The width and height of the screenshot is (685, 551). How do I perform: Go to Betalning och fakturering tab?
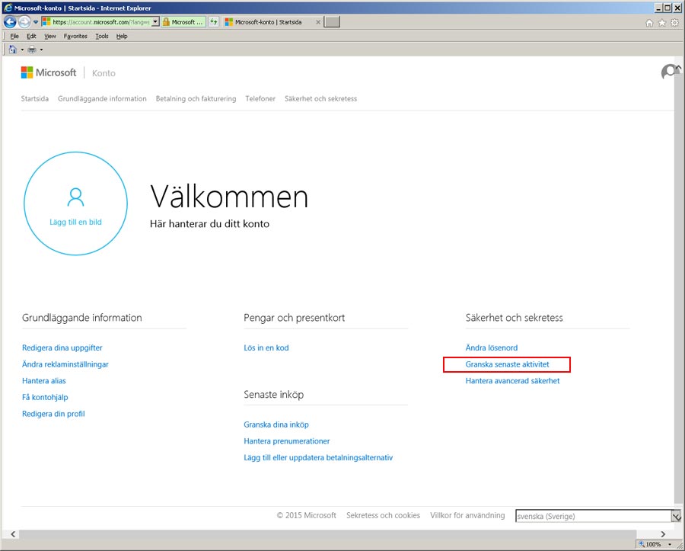click(x=196, y=99)
